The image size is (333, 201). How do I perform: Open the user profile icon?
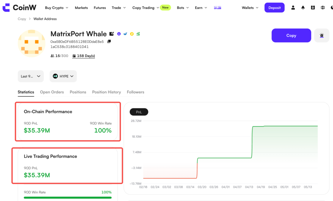pos(293,8)
